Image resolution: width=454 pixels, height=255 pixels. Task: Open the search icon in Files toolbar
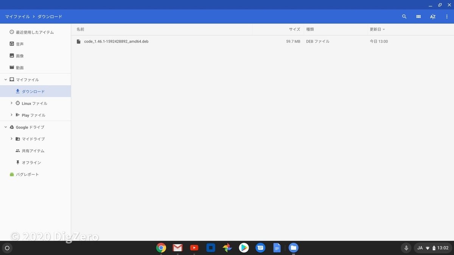click(x=404, y=17)
